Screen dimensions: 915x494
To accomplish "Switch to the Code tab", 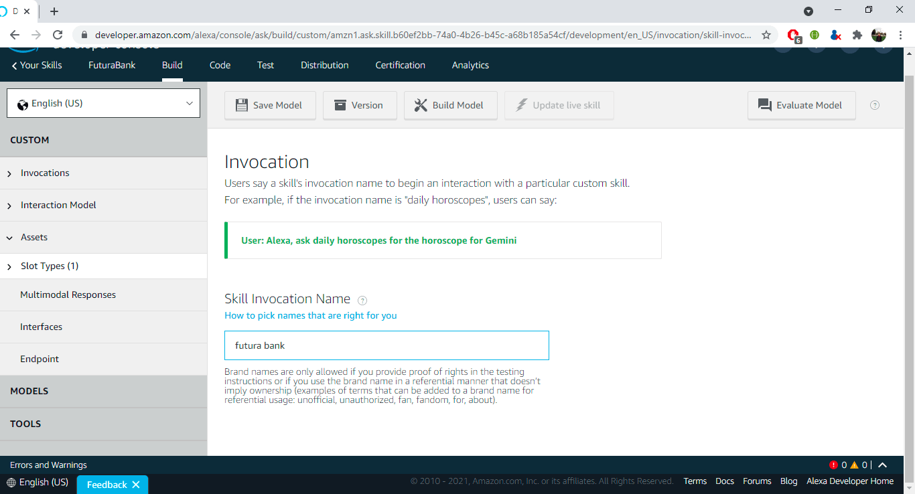I will click(x=220, y=65).
